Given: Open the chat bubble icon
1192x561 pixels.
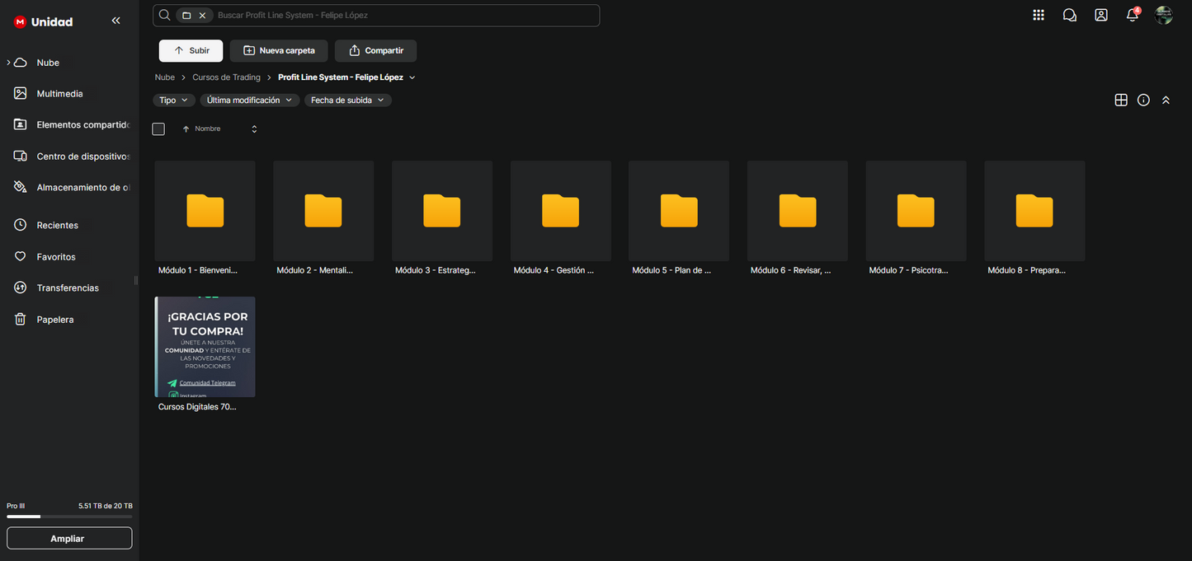Looking at the screenshot, I should coord(1069,15).
